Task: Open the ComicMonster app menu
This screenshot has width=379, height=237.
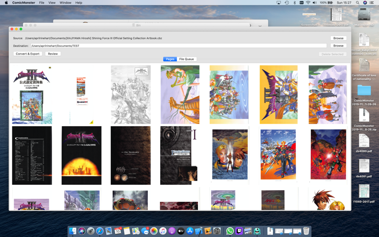Action: point(23,3)
